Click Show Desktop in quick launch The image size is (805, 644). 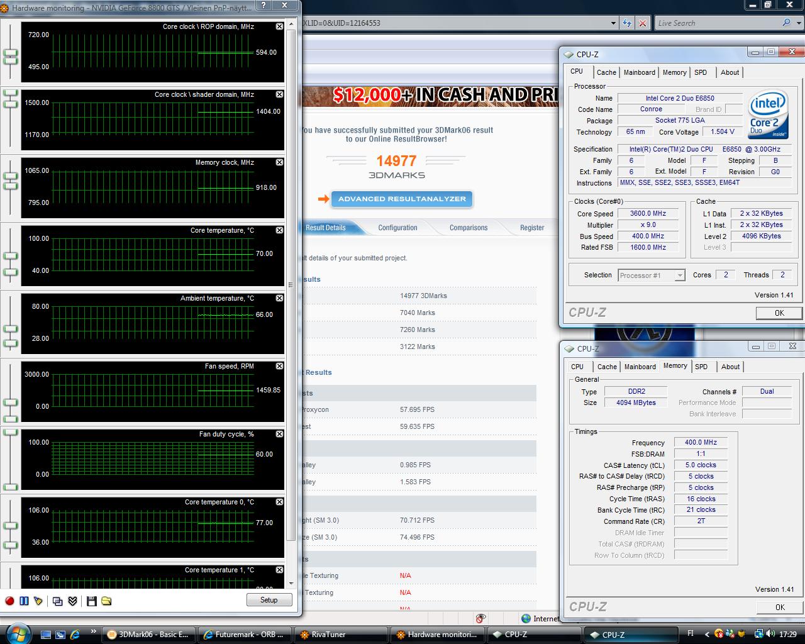(x=46, y=635)
